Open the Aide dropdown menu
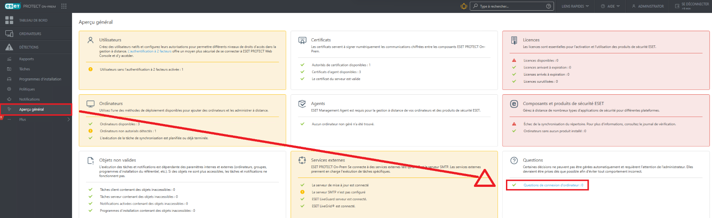The width and height of the screenshot is (712, 218). tap(610, 6)
